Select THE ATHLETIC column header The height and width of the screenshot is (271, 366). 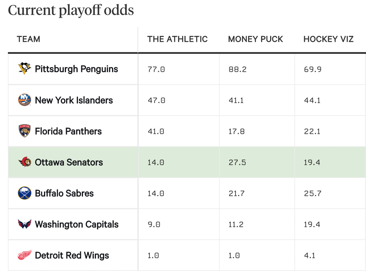pyautogui.click(x=177, y=39)
